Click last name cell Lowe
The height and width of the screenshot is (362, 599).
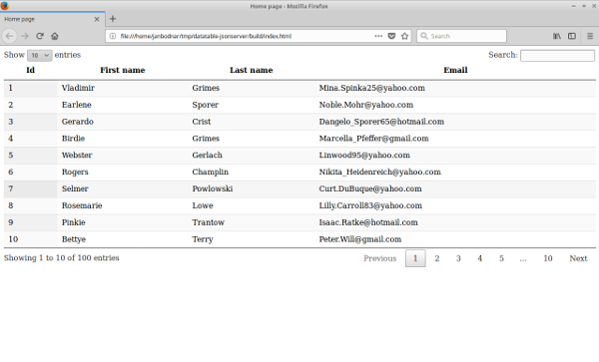(203, 205)
